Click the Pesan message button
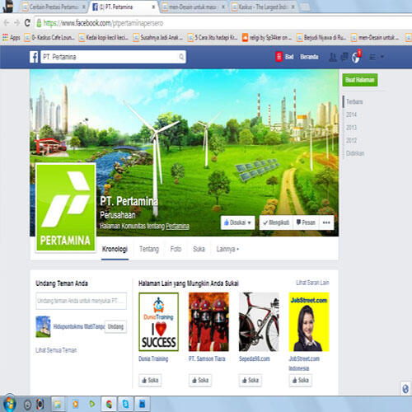 tap(306, 222)
